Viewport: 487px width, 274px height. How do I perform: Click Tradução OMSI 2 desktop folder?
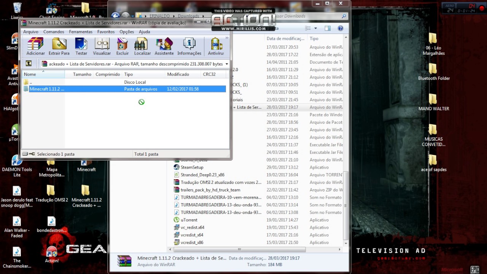coord(51,194)
